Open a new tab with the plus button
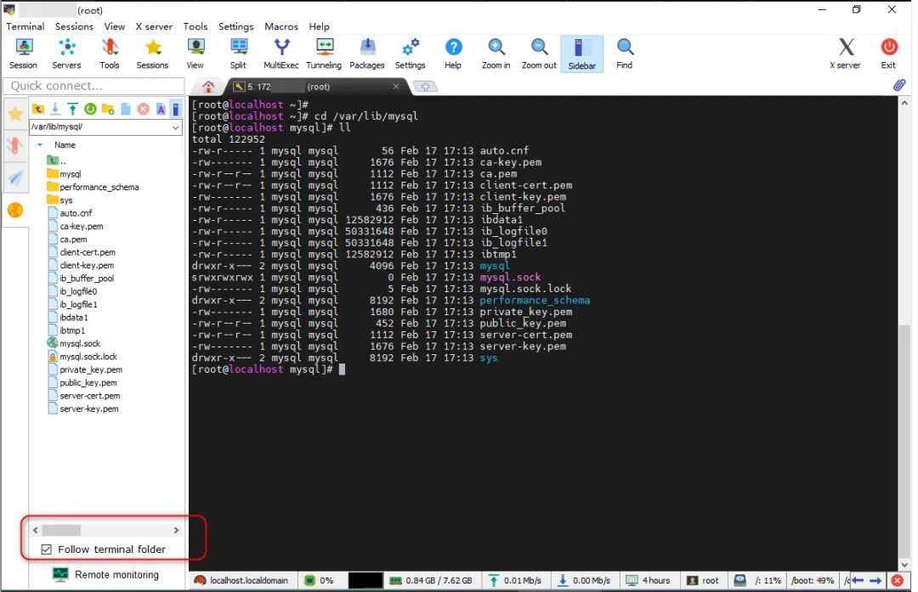The width and height of the screenshot is (918, 592). pos(426,87)
